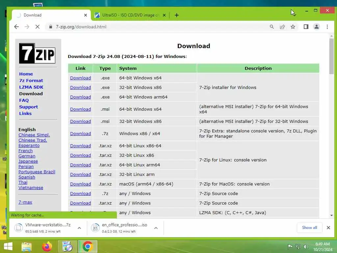Open the Action Center flag icon

(290, 246)
